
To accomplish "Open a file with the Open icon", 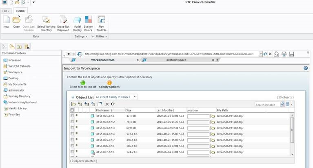I will point(16,20).
